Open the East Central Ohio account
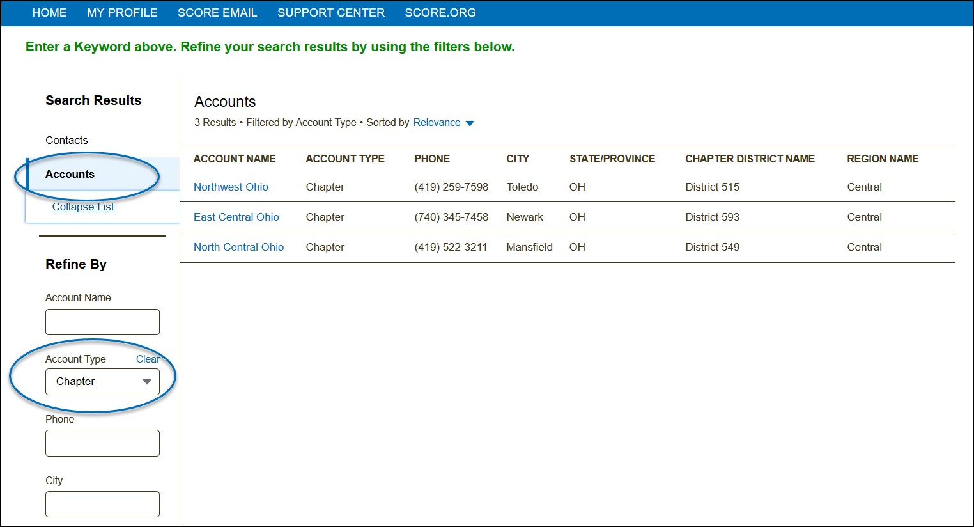The width and height of the screenshot is (974, 527). (236, 217)
